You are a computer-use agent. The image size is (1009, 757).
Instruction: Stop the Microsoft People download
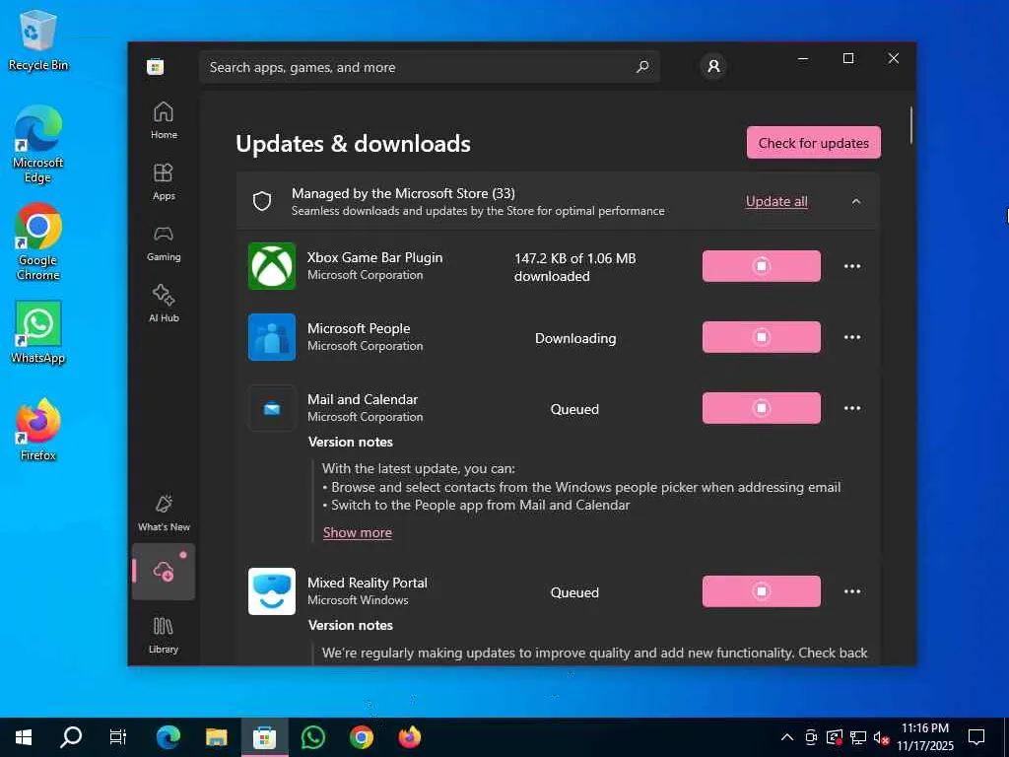[762, 337]
